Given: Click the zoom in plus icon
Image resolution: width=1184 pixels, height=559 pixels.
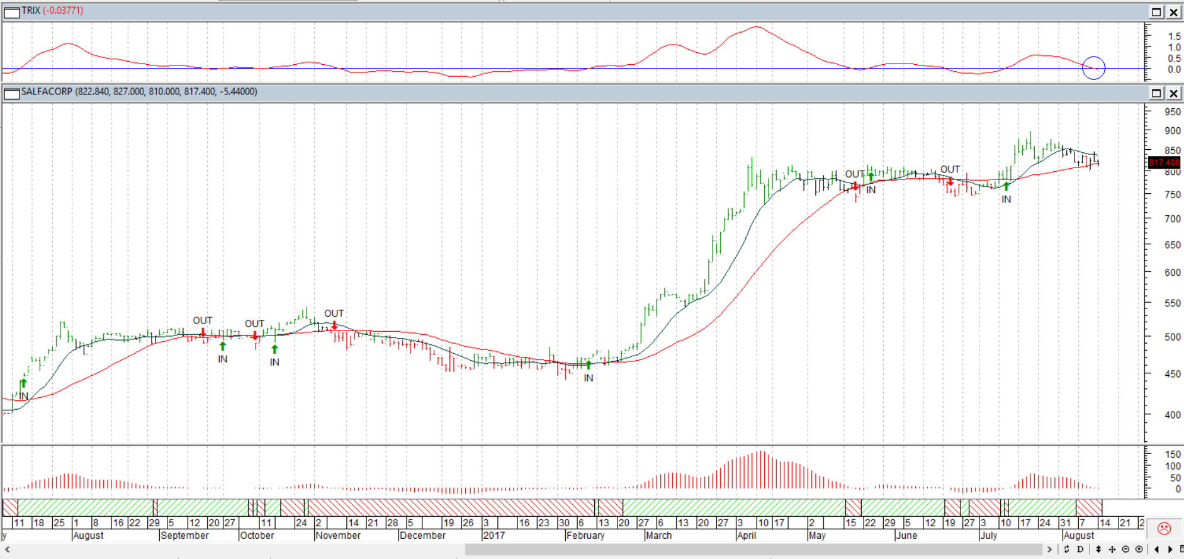Looking at the screenshot, I should [1139, 550].
